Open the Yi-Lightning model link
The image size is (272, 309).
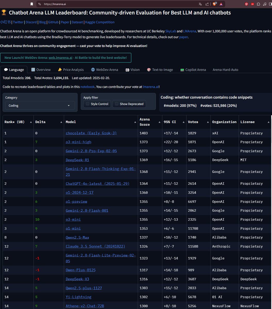(x=79, y=297)
